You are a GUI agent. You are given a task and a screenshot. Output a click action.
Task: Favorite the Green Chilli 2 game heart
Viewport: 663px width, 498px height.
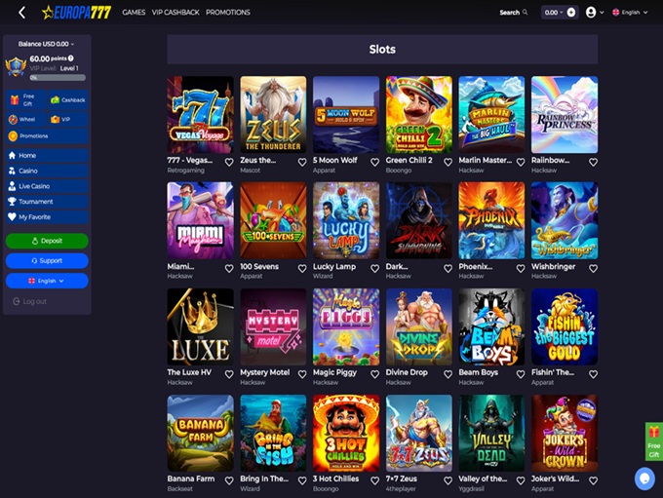tap(448, 162)
